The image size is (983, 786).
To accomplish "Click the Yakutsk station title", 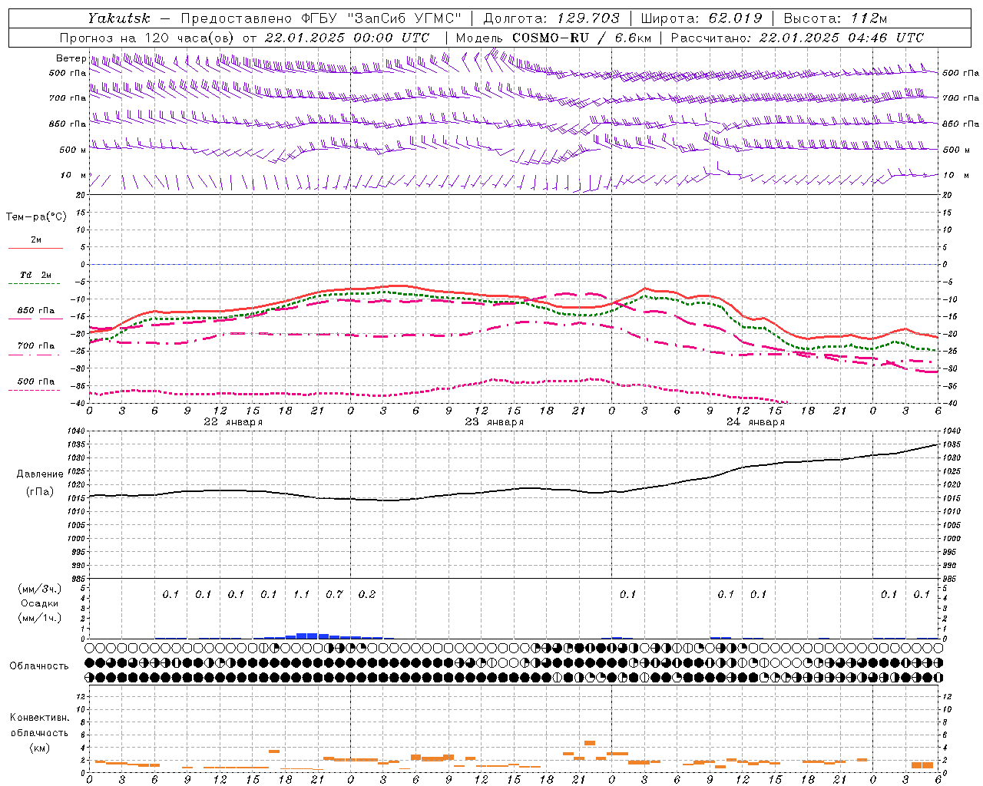I will (118, 18).
